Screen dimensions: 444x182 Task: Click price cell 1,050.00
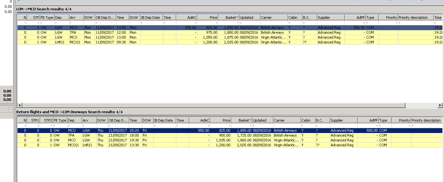208,37
